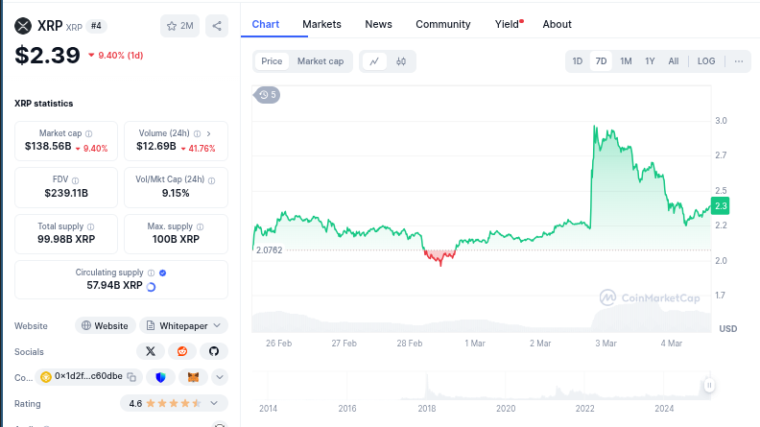
Task: Open the Yield tab
Action: (x=508, y=24)
